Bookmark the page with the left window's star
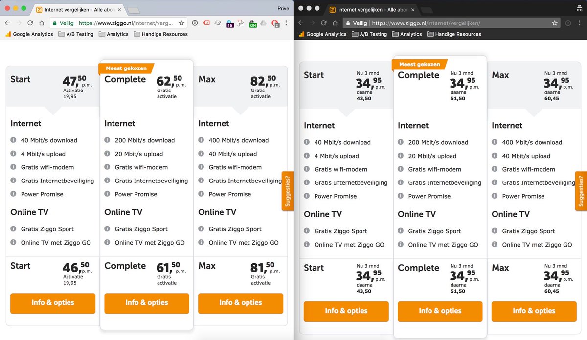Image resolution: width=587 pixels, height=340 pixels. click(181, 23)
